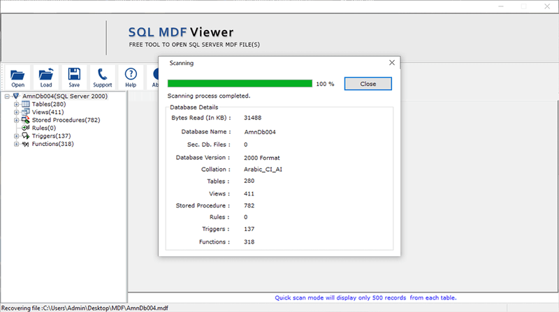Click 'Scanning process completed.' message
This screenshot has height=312, width=559.
point(209,96)
